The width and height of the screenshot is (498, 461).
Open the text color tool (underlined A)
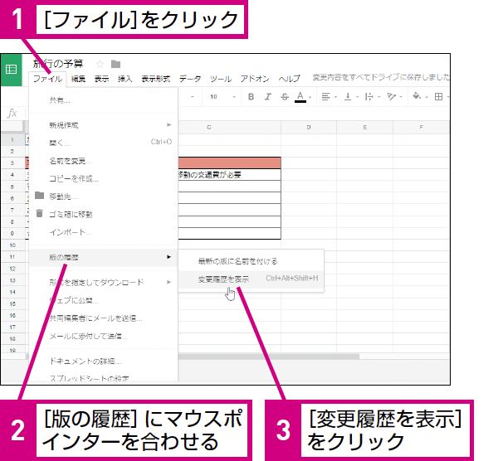point(300,97)
